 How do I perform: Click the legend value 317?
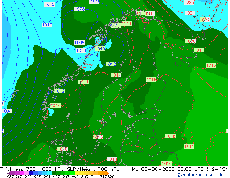(x=103, y=177)
